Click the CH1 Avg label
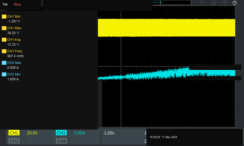 point(14,40)
